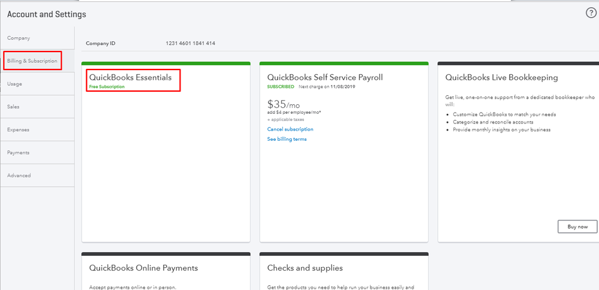Image resolution: width=599 pixels, height=290 pixels.
Task: Click the Categorize and reconcile accounts bullet
Action: [493, 122]
